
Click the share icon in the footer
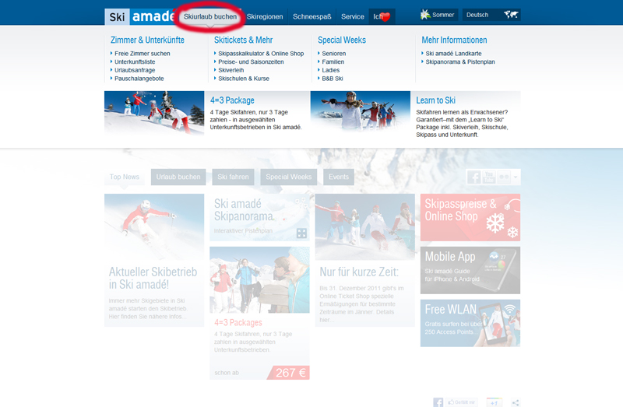(516, 402)
